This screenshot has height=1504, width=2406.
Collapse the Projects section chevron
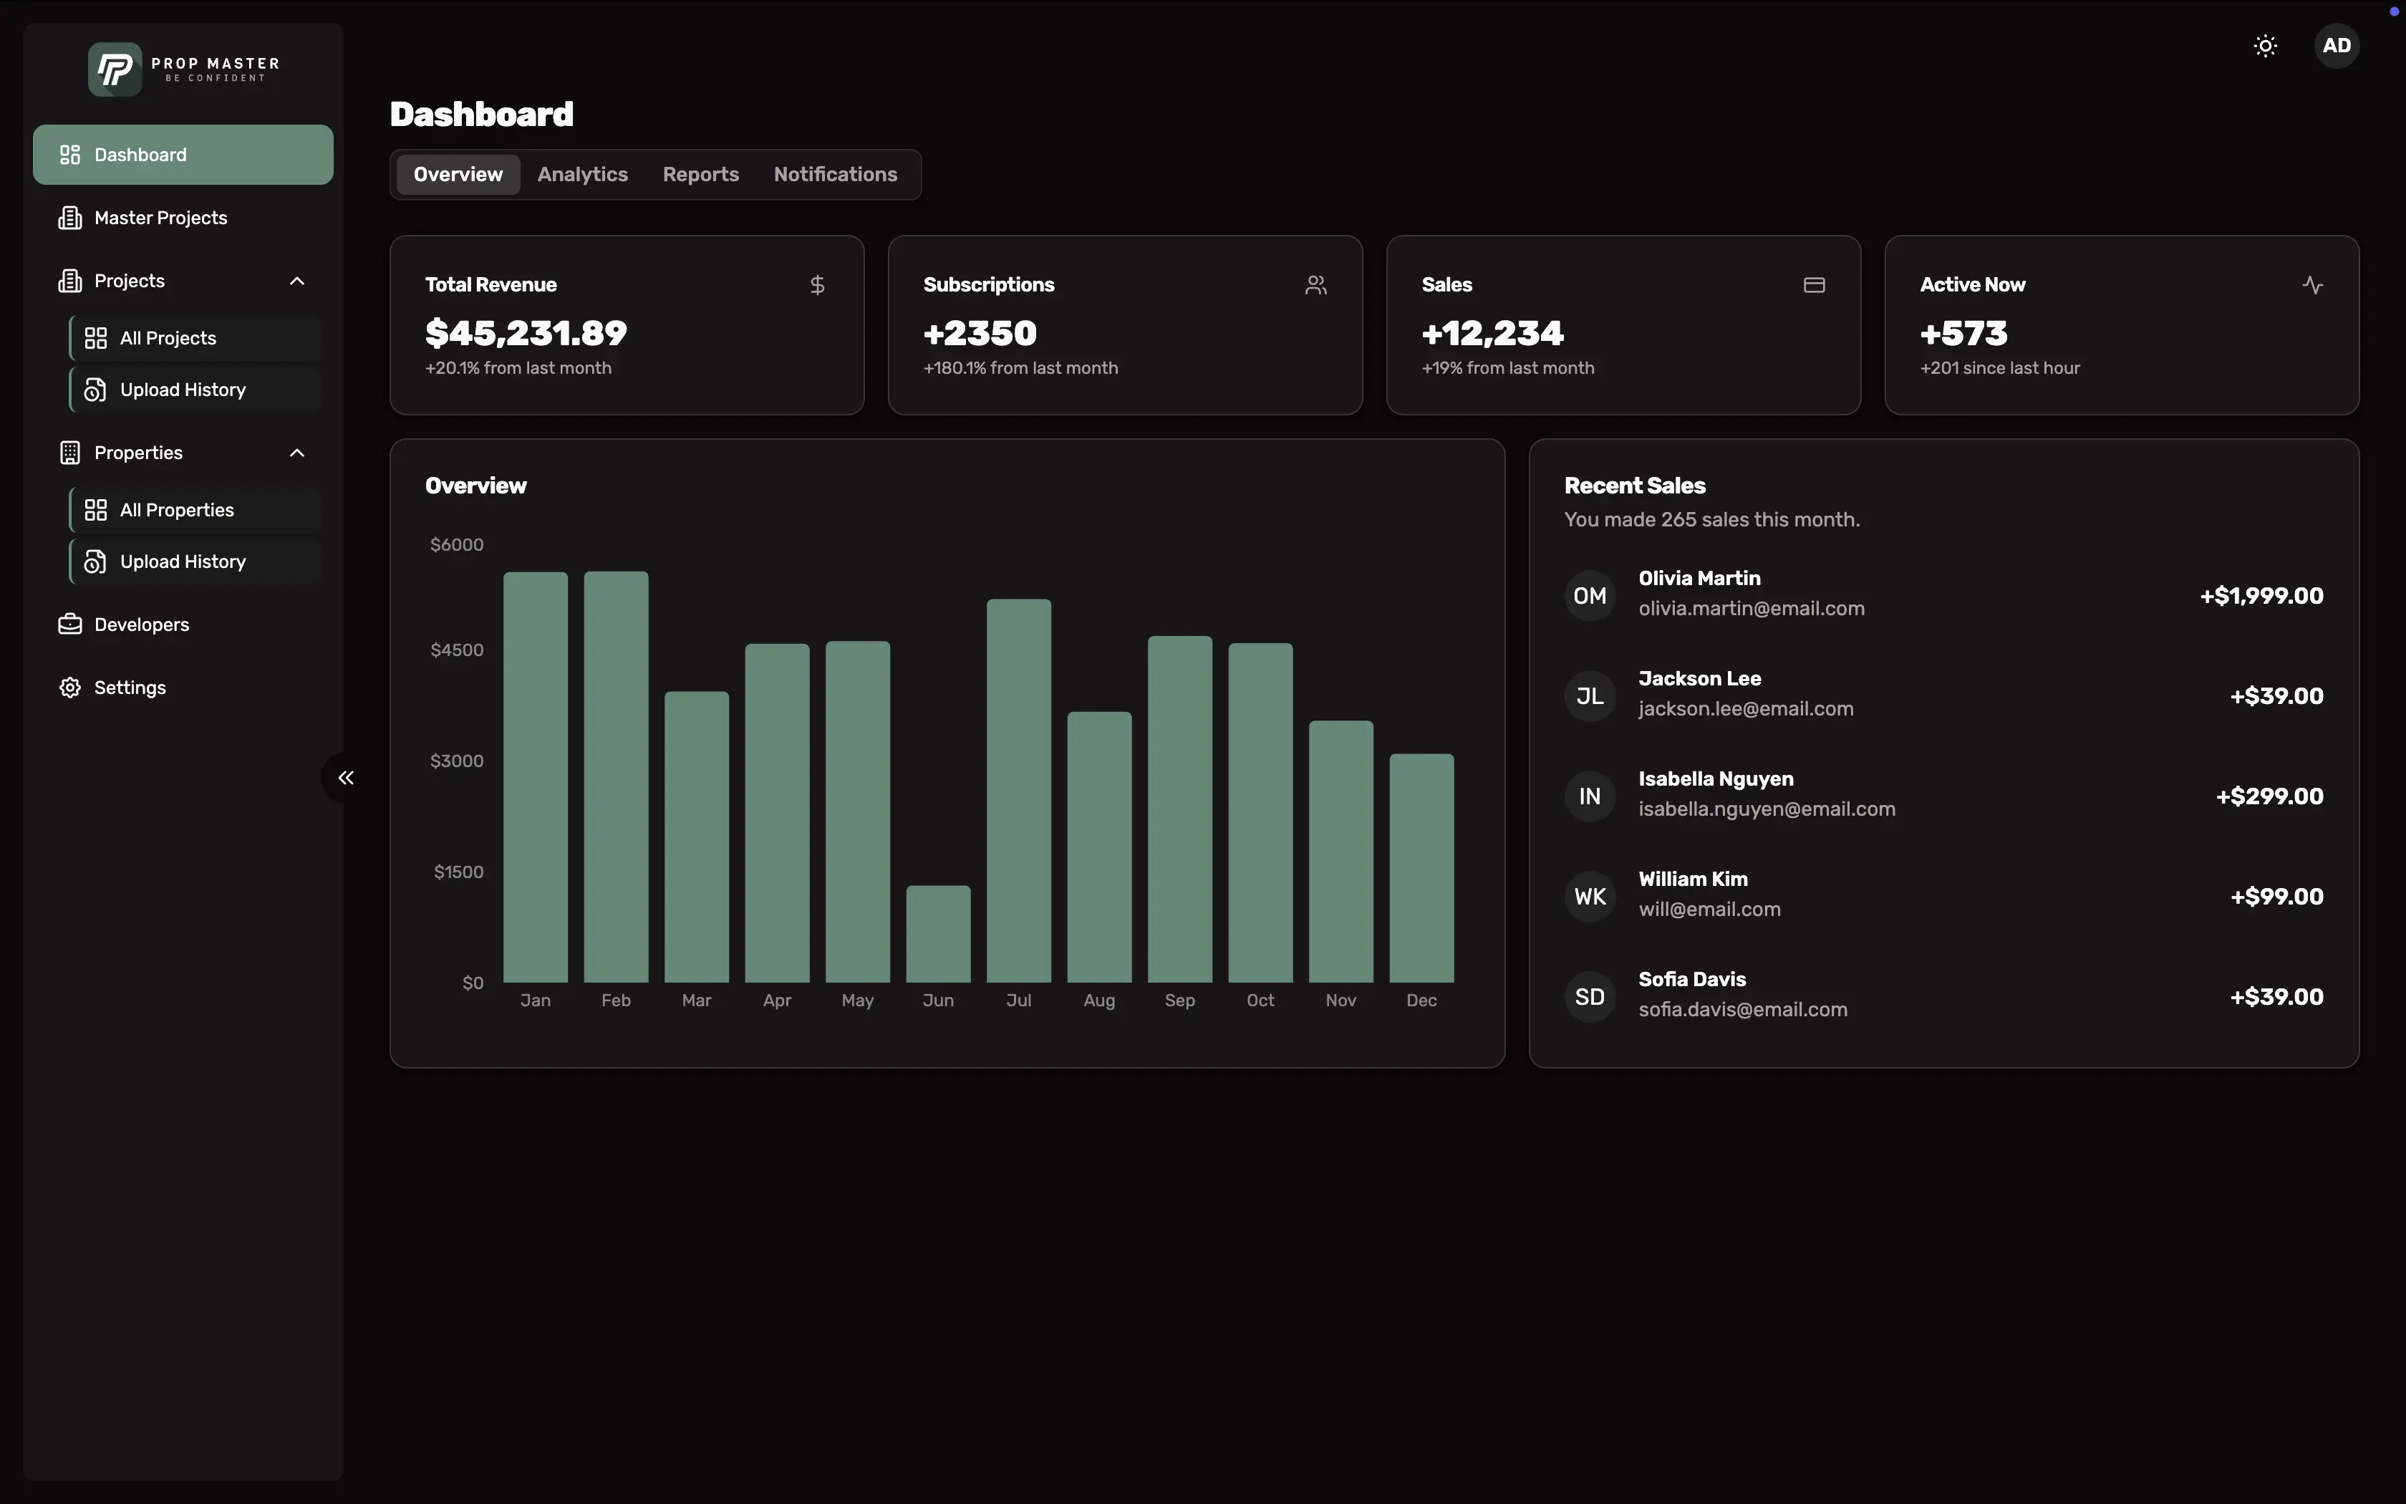(296, 281)
